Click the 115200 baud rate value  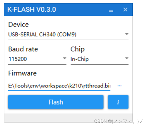(18, 59)
